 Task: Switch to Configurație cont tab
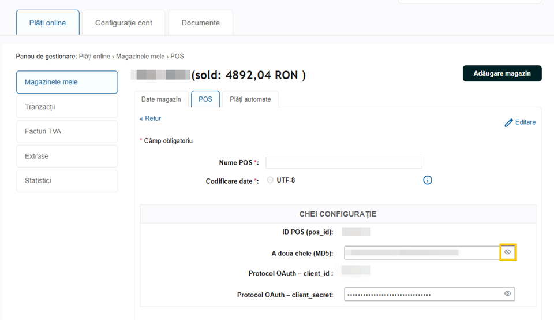[x=123, y=23]
